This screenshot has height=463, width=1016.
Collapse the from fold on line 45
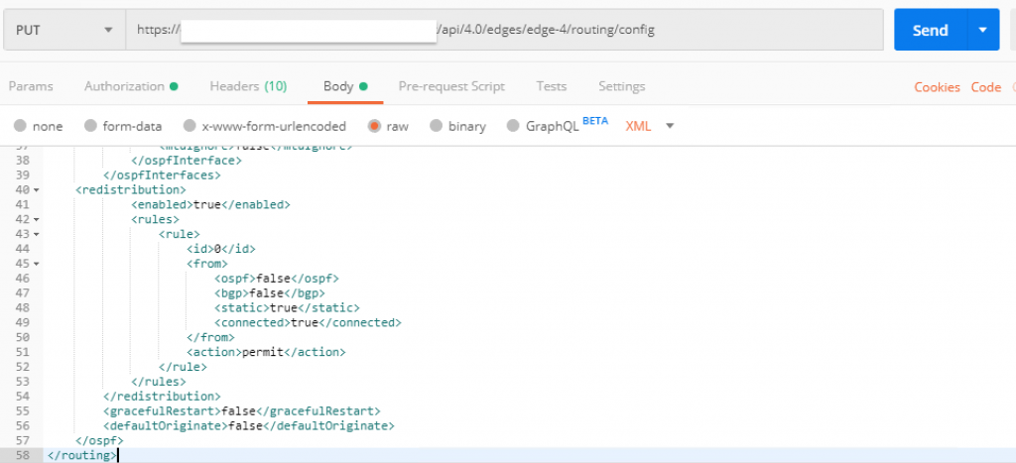[36, 264]
